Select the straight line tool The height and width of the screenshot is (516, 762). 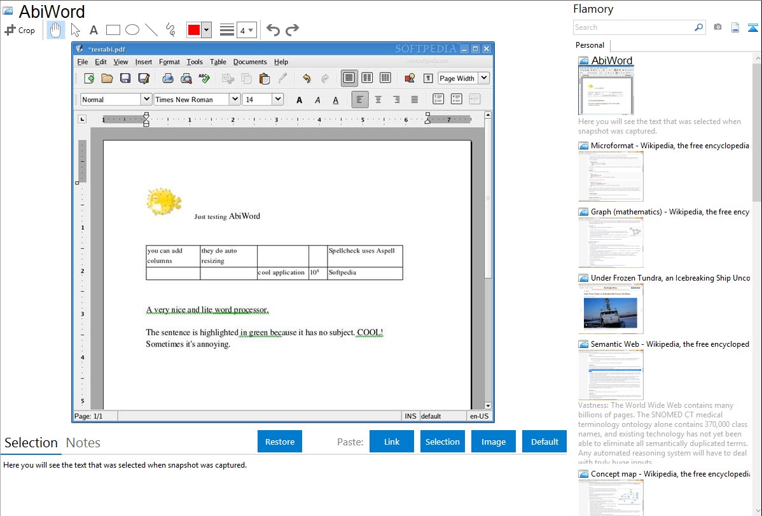coord(151,30)
